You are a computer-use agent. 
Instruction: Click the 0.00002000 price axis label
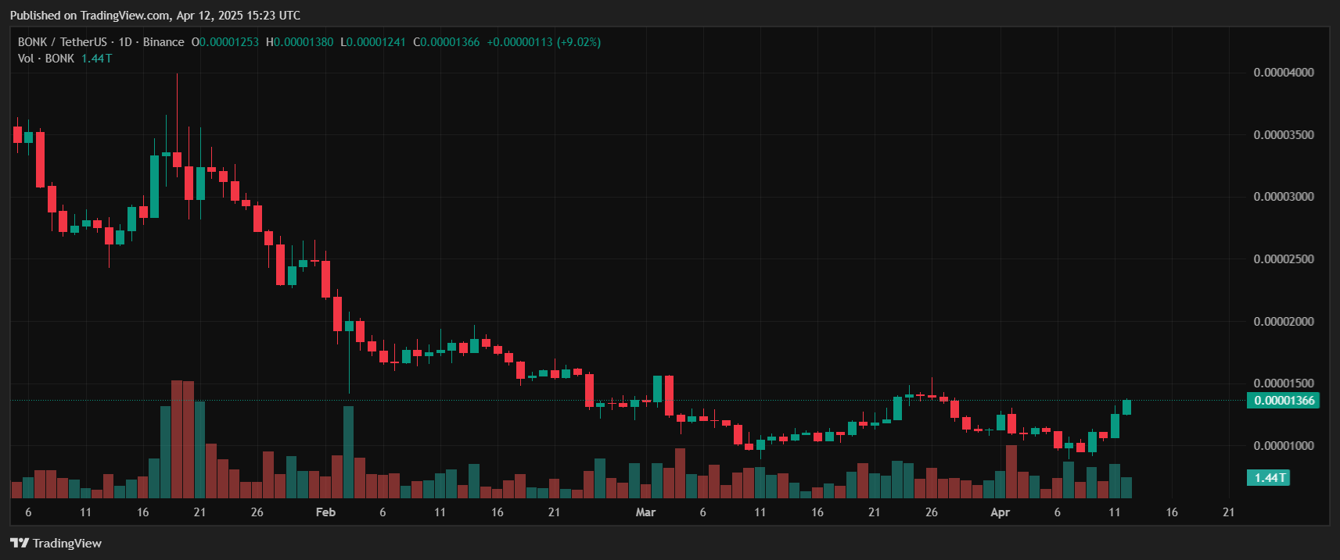(x=1283, y=322)
